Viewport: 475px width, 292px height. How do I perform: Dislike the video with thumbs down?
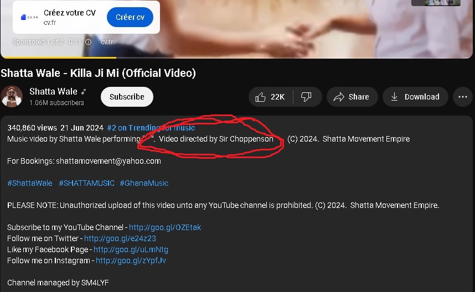(x=306, y=97)
